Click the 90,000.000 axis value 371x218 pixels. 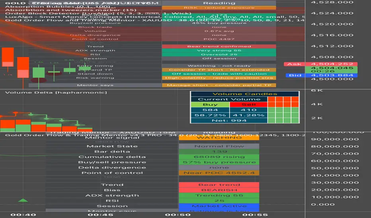(335, 139)
